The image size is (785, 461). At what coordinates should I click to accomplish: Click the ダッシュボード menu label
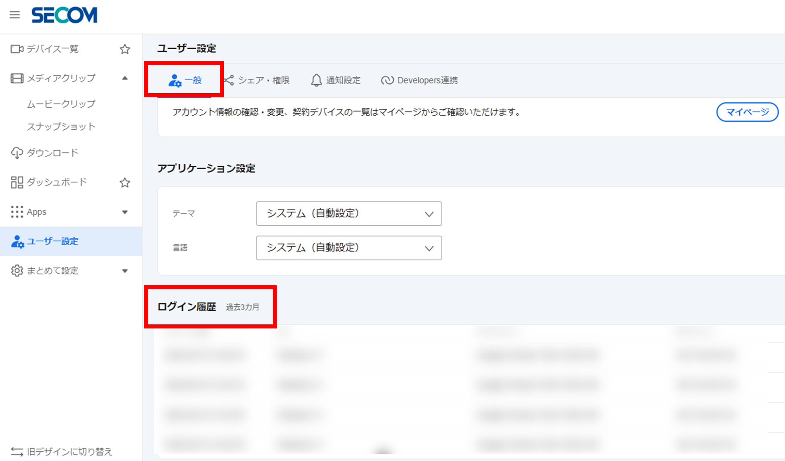[57, 182]
